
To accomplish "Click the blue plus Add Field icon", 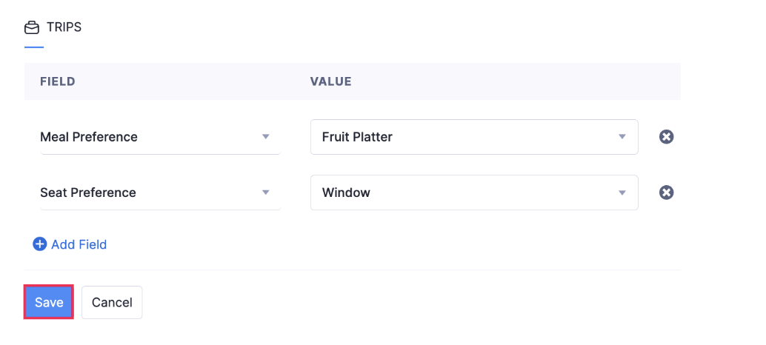I will point(40,244).
